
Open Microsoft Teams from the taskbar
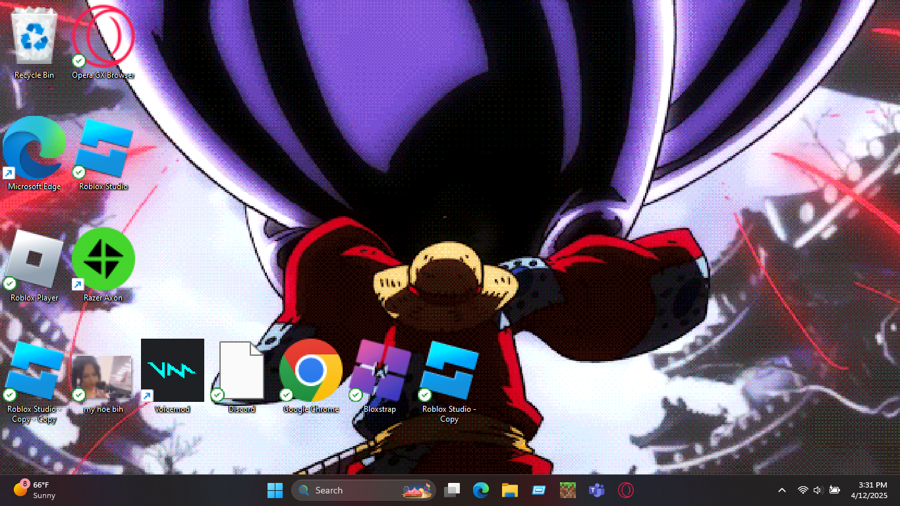tap(597, 490)
